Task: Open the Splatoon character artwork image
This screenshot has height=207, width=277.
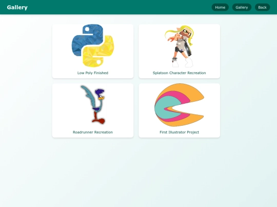Action: tap(180, 46)
